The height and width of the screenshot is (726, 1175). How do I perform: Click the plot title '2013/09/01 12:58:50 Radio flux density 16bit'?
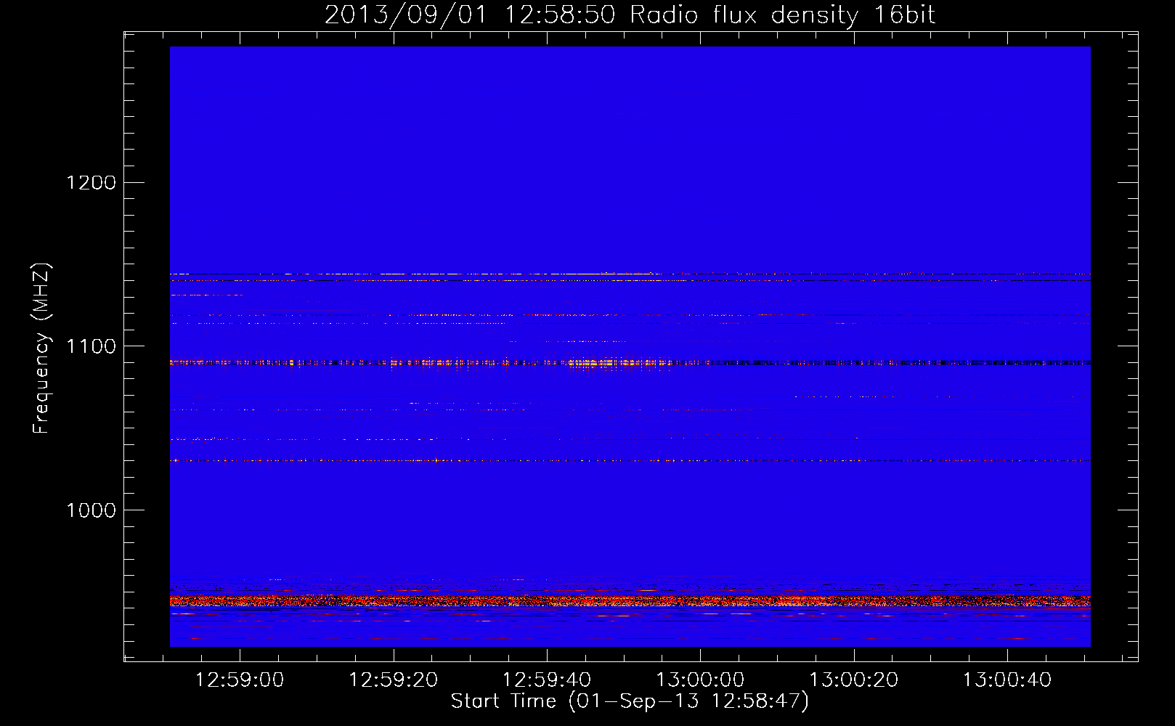pos(630,15)
